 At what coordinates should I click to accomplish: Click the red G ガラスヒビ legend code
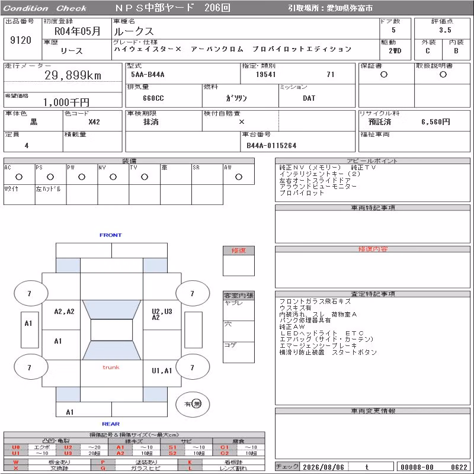[103, 468]
